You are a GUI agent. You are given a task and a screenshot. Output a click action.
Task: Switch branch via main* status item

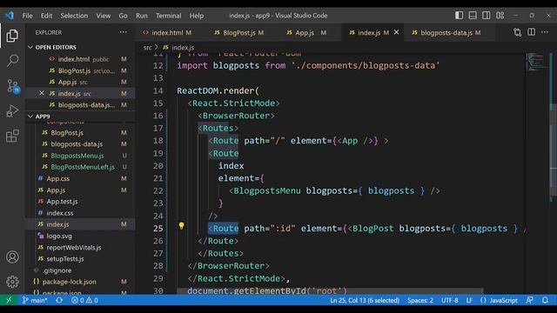pos(35,300)
